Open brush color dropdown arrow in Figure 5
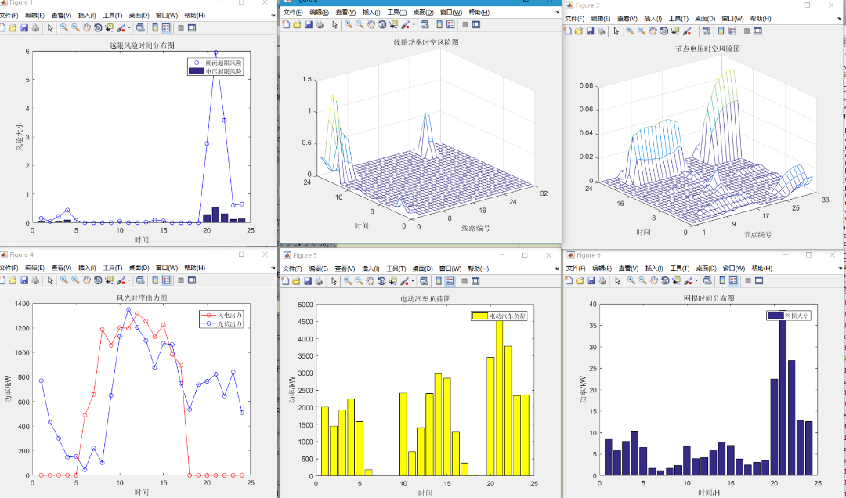 (412, 281)
